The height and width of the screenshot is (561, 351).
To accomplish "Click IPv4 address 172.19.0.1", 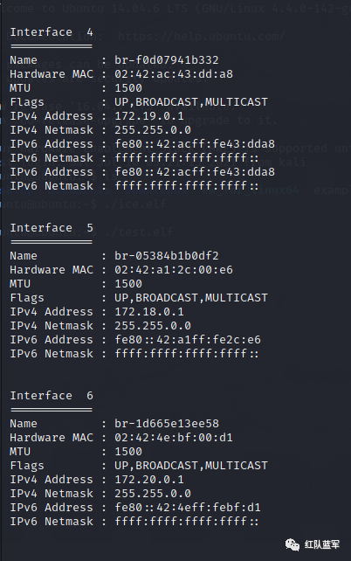I will click(x=149, y=116).
